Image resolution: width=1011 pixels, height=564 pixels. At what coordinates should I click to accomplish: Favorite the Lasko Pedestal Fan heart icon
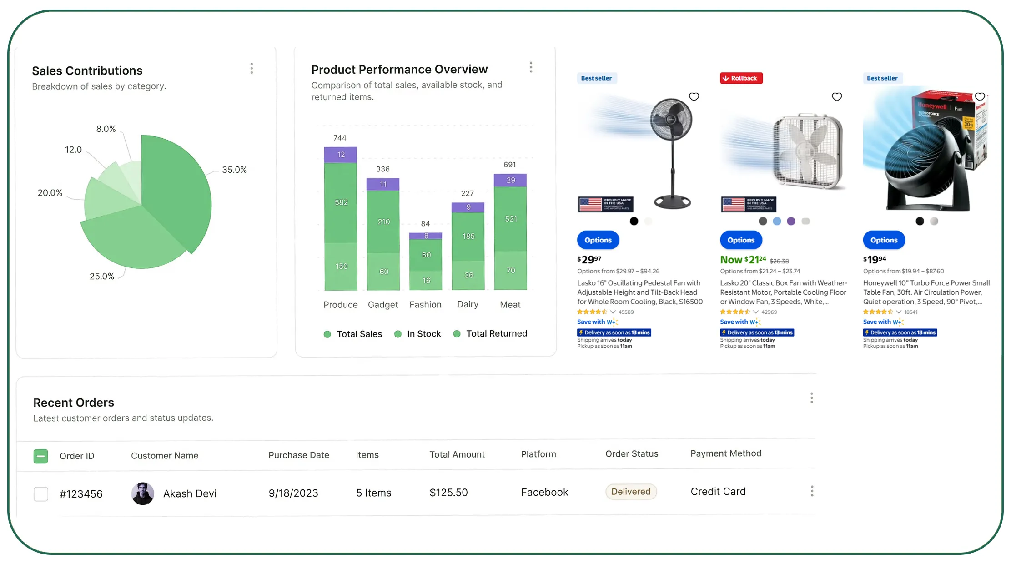[x=694, y=97]
